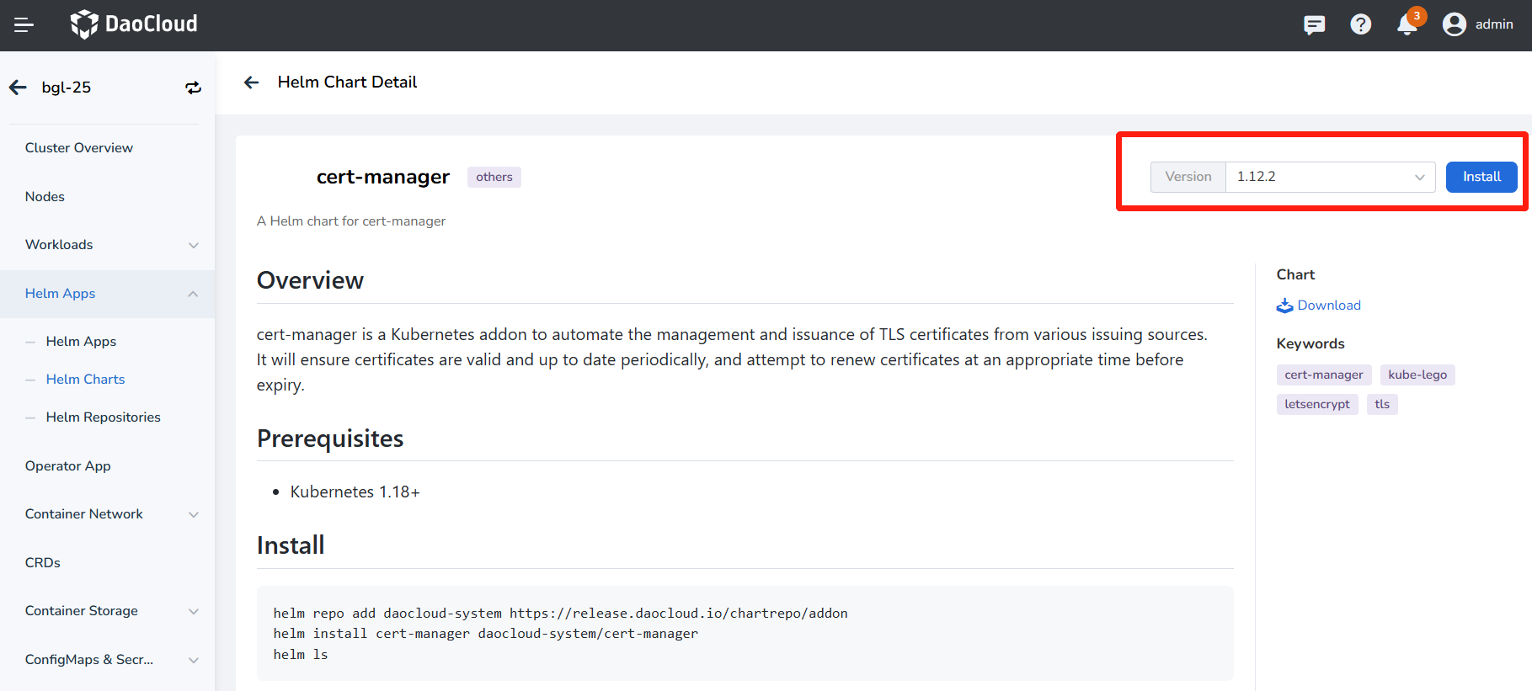Open Helm Repositories in sidebar
The height and width of the screenshot is (691, 1532).
(x=103, y=417)
